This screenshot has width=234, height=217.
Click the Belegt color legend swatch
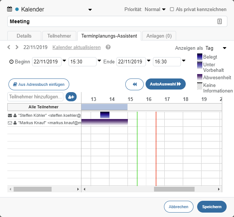pos(200,57)
